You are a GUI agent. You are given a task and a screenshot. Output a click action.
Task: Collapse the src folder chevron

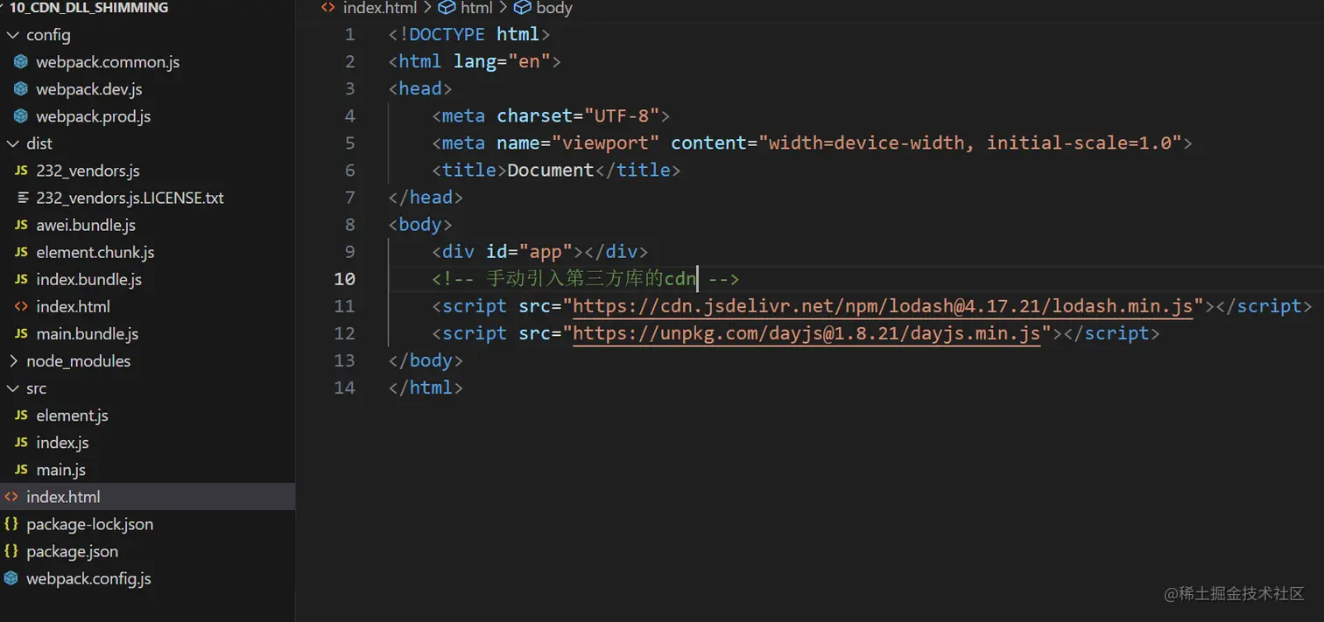point(12,388)
